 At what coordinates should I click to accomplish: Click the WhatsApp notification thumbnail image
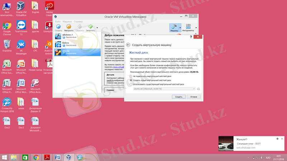click(x=226, y=143)
